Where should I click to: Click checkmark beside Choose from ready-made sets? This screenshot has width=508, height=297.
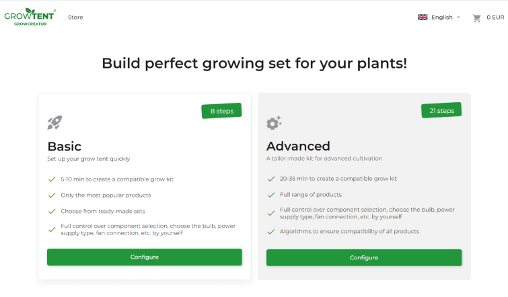[52, 211]
